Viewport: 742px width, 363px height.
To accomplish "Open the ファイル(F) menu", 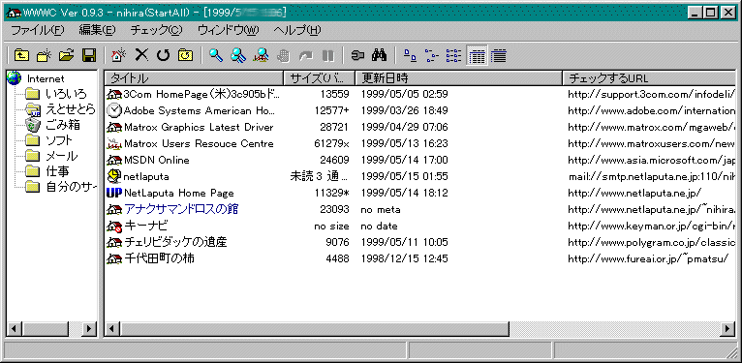I will (x=37, y=30).
